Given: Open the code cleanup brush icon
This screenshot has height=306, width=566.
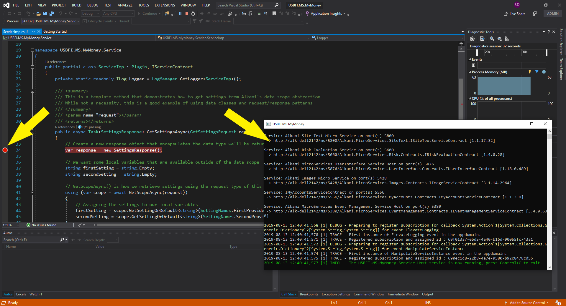Looking at the screenshot, I should click(80, 225).
